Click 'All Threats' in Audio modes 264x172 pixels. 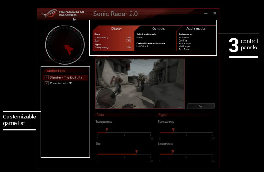click(184, 37)
